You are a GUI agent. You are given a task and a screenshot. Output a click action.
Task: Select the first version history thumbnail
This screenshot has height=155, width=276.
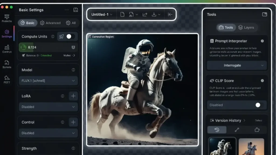[x=222, y=146]
